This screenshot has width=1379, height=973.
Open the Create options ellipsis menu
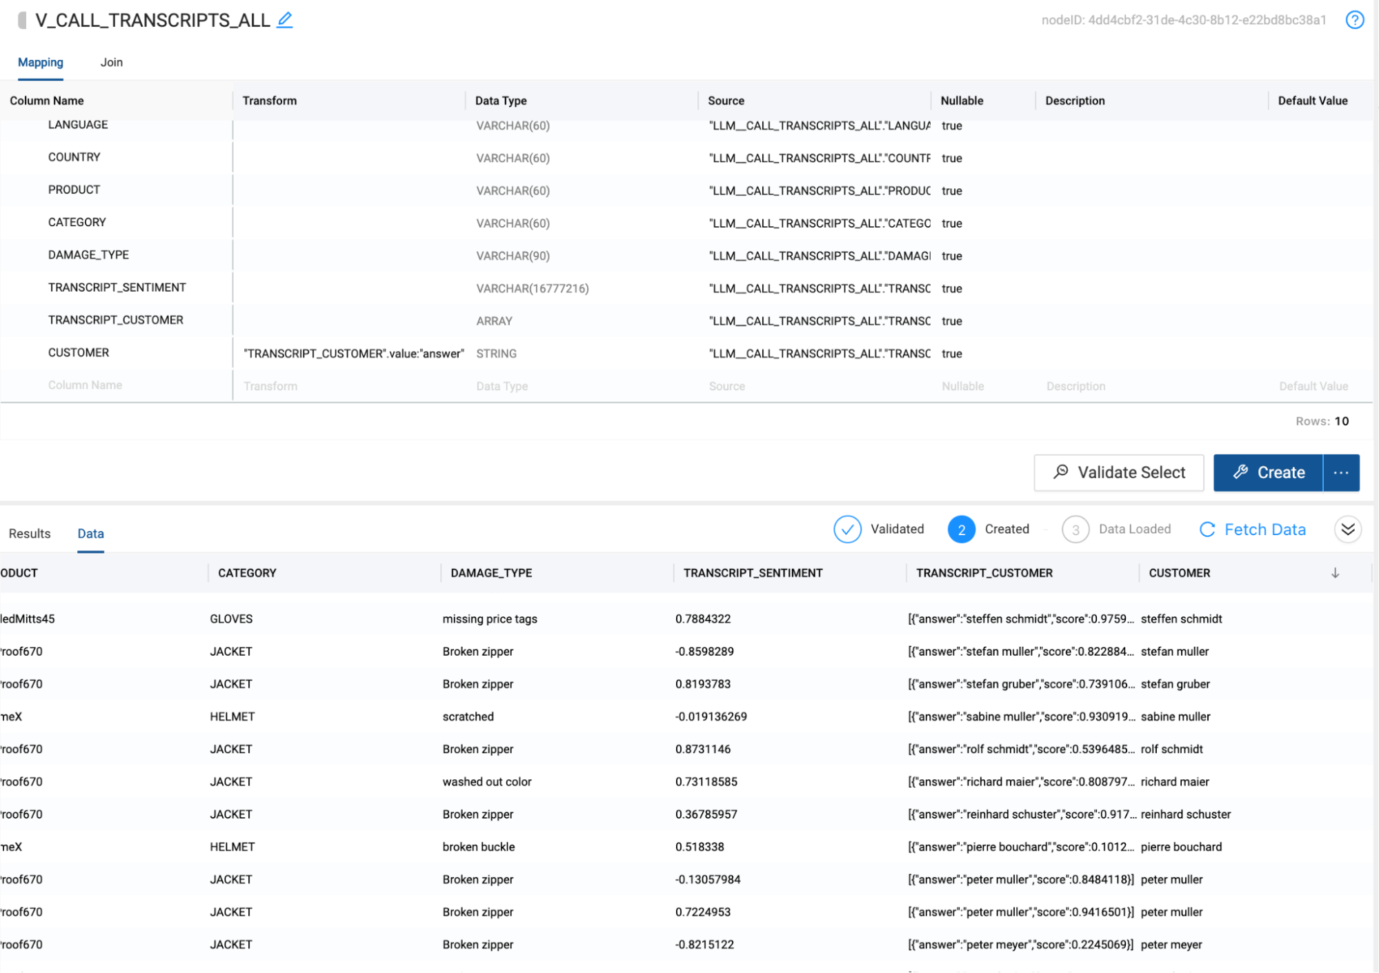(x=1341, y=473)
